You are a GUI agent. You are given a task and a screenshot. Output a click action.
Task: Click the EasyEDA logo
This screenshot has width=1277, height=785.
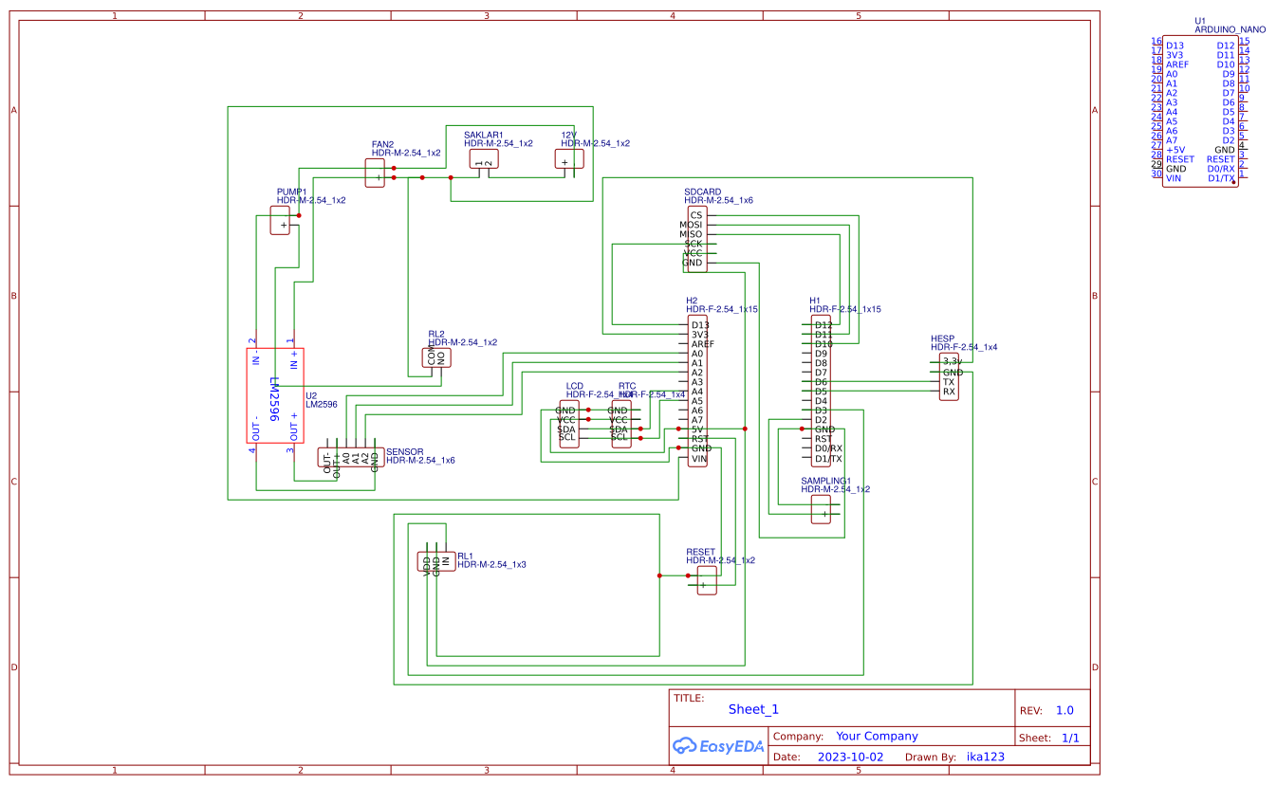point(718,746)
